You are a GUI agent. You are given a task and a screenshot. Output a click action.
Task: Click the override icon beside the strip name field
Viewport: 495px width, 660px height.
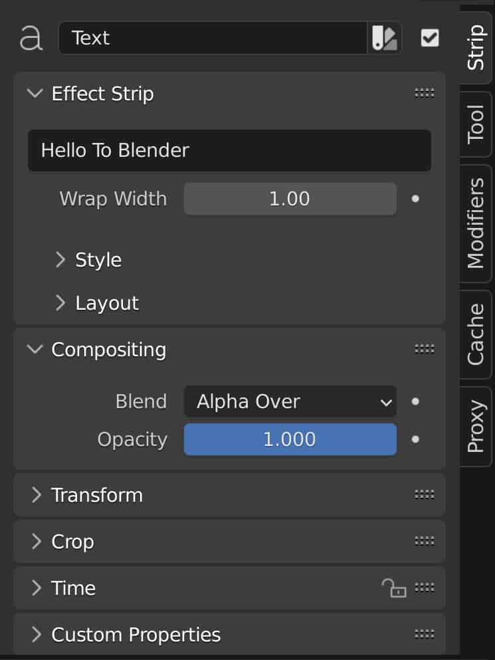pyautogui.click(x=384, y=38)
